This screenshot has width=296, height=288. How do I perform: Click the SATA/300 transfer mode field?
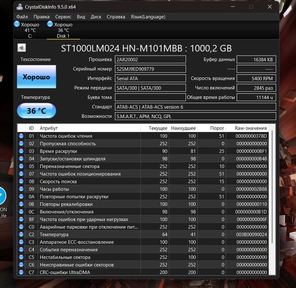[x=150, y=88]
